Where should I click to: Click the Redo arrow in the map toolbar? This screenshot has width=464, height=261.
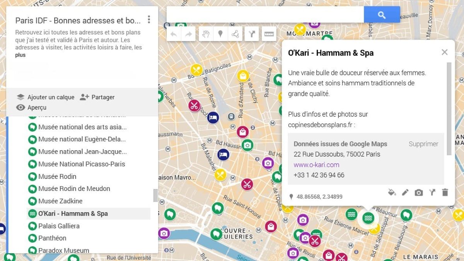188,34
